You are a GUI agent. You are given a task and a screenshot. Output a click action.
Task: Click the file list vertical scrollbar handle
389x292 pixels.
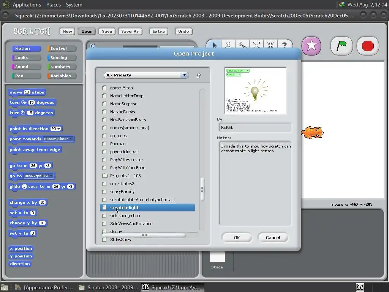(202, 189)
